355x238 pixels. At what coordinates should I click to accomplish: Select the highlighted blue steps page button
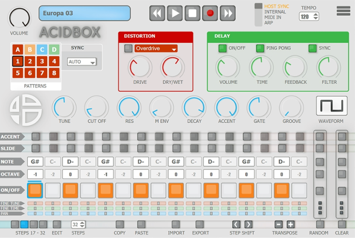click(x=24, y=224)
